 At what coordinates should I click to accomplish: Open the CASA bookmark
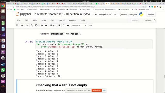[134, 10]
